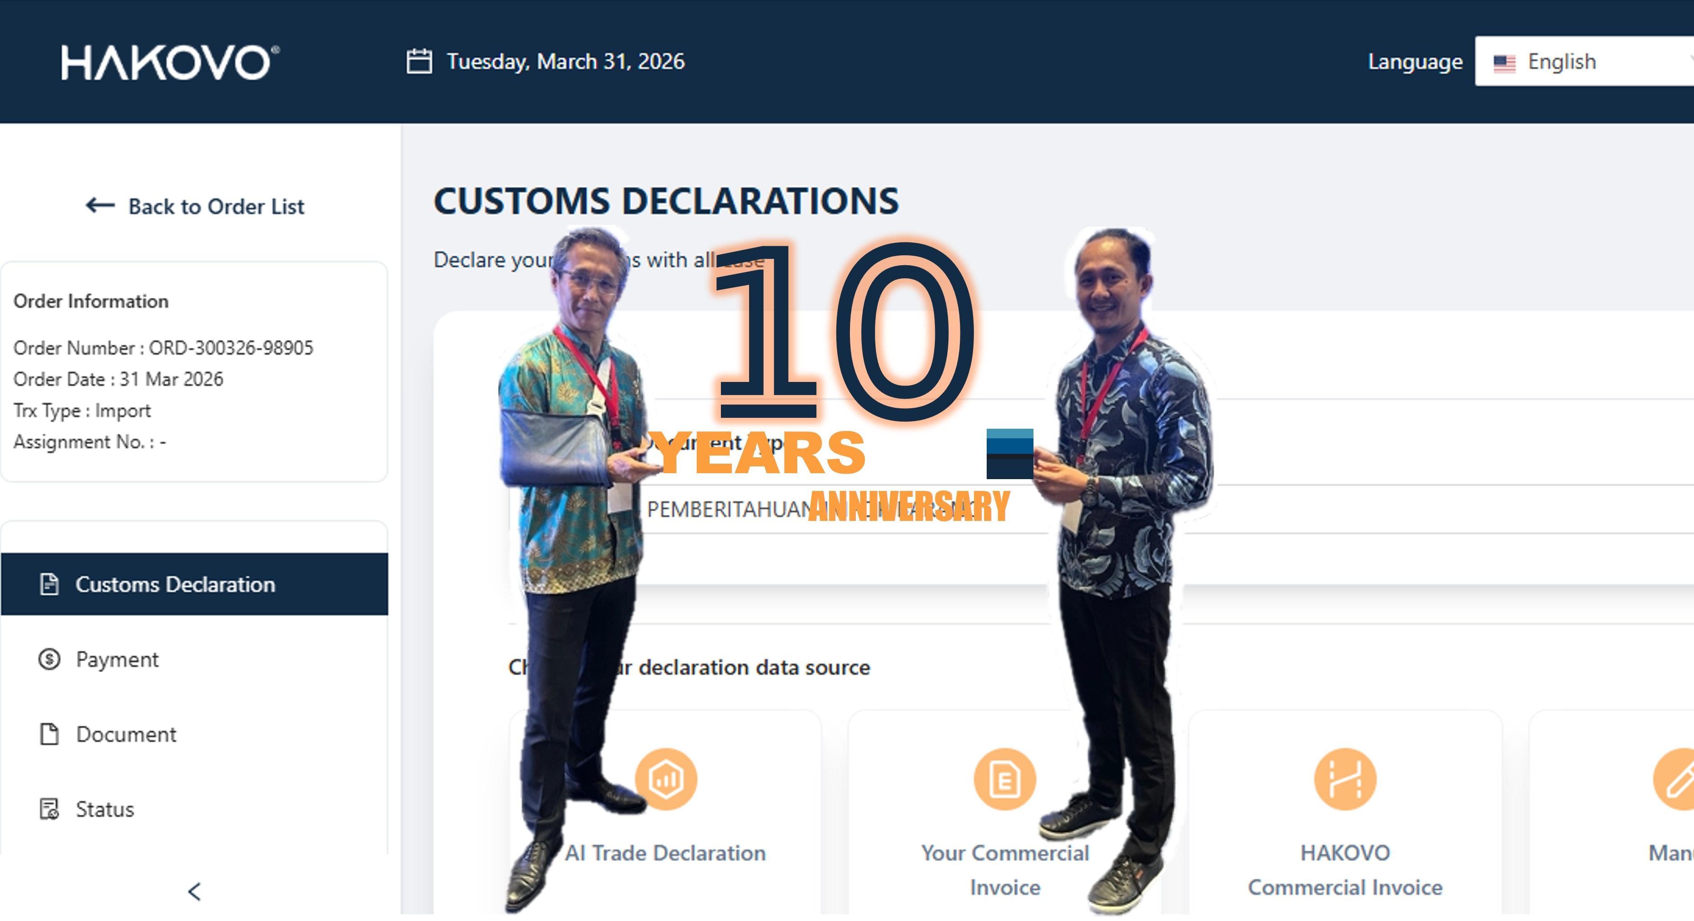
Task: Click the Payment dollar icon in sidebar
Action: click(50, 659)
